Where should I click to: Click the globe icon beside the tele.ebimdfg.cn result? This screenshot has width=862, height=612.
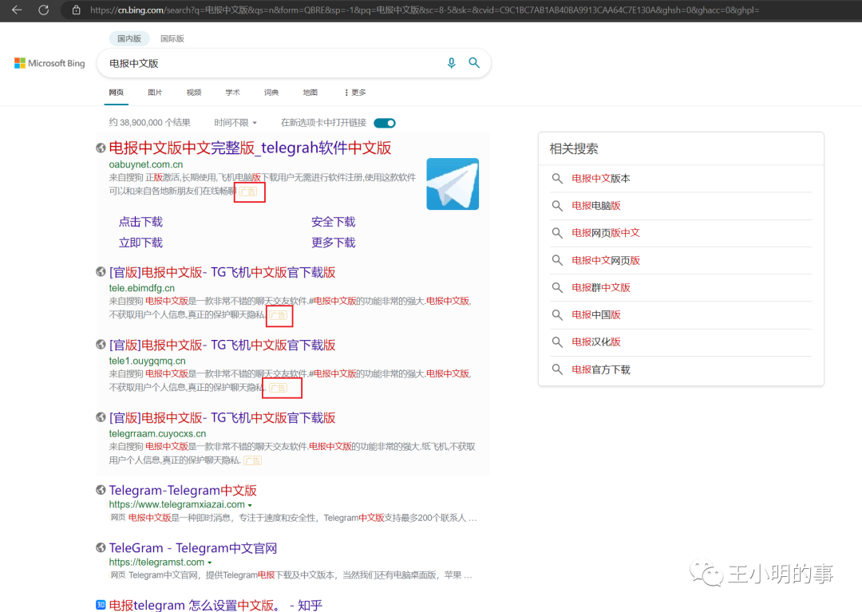pyautogui.click(x=101, y=271)
